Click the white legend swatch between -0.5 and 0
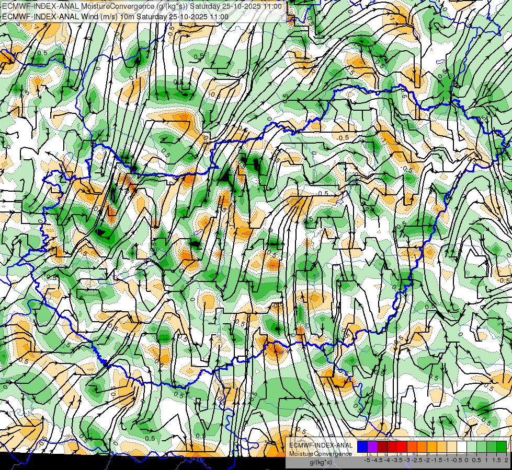The width and height of the screenshot is (512, 470). click(x=462, y=447)
